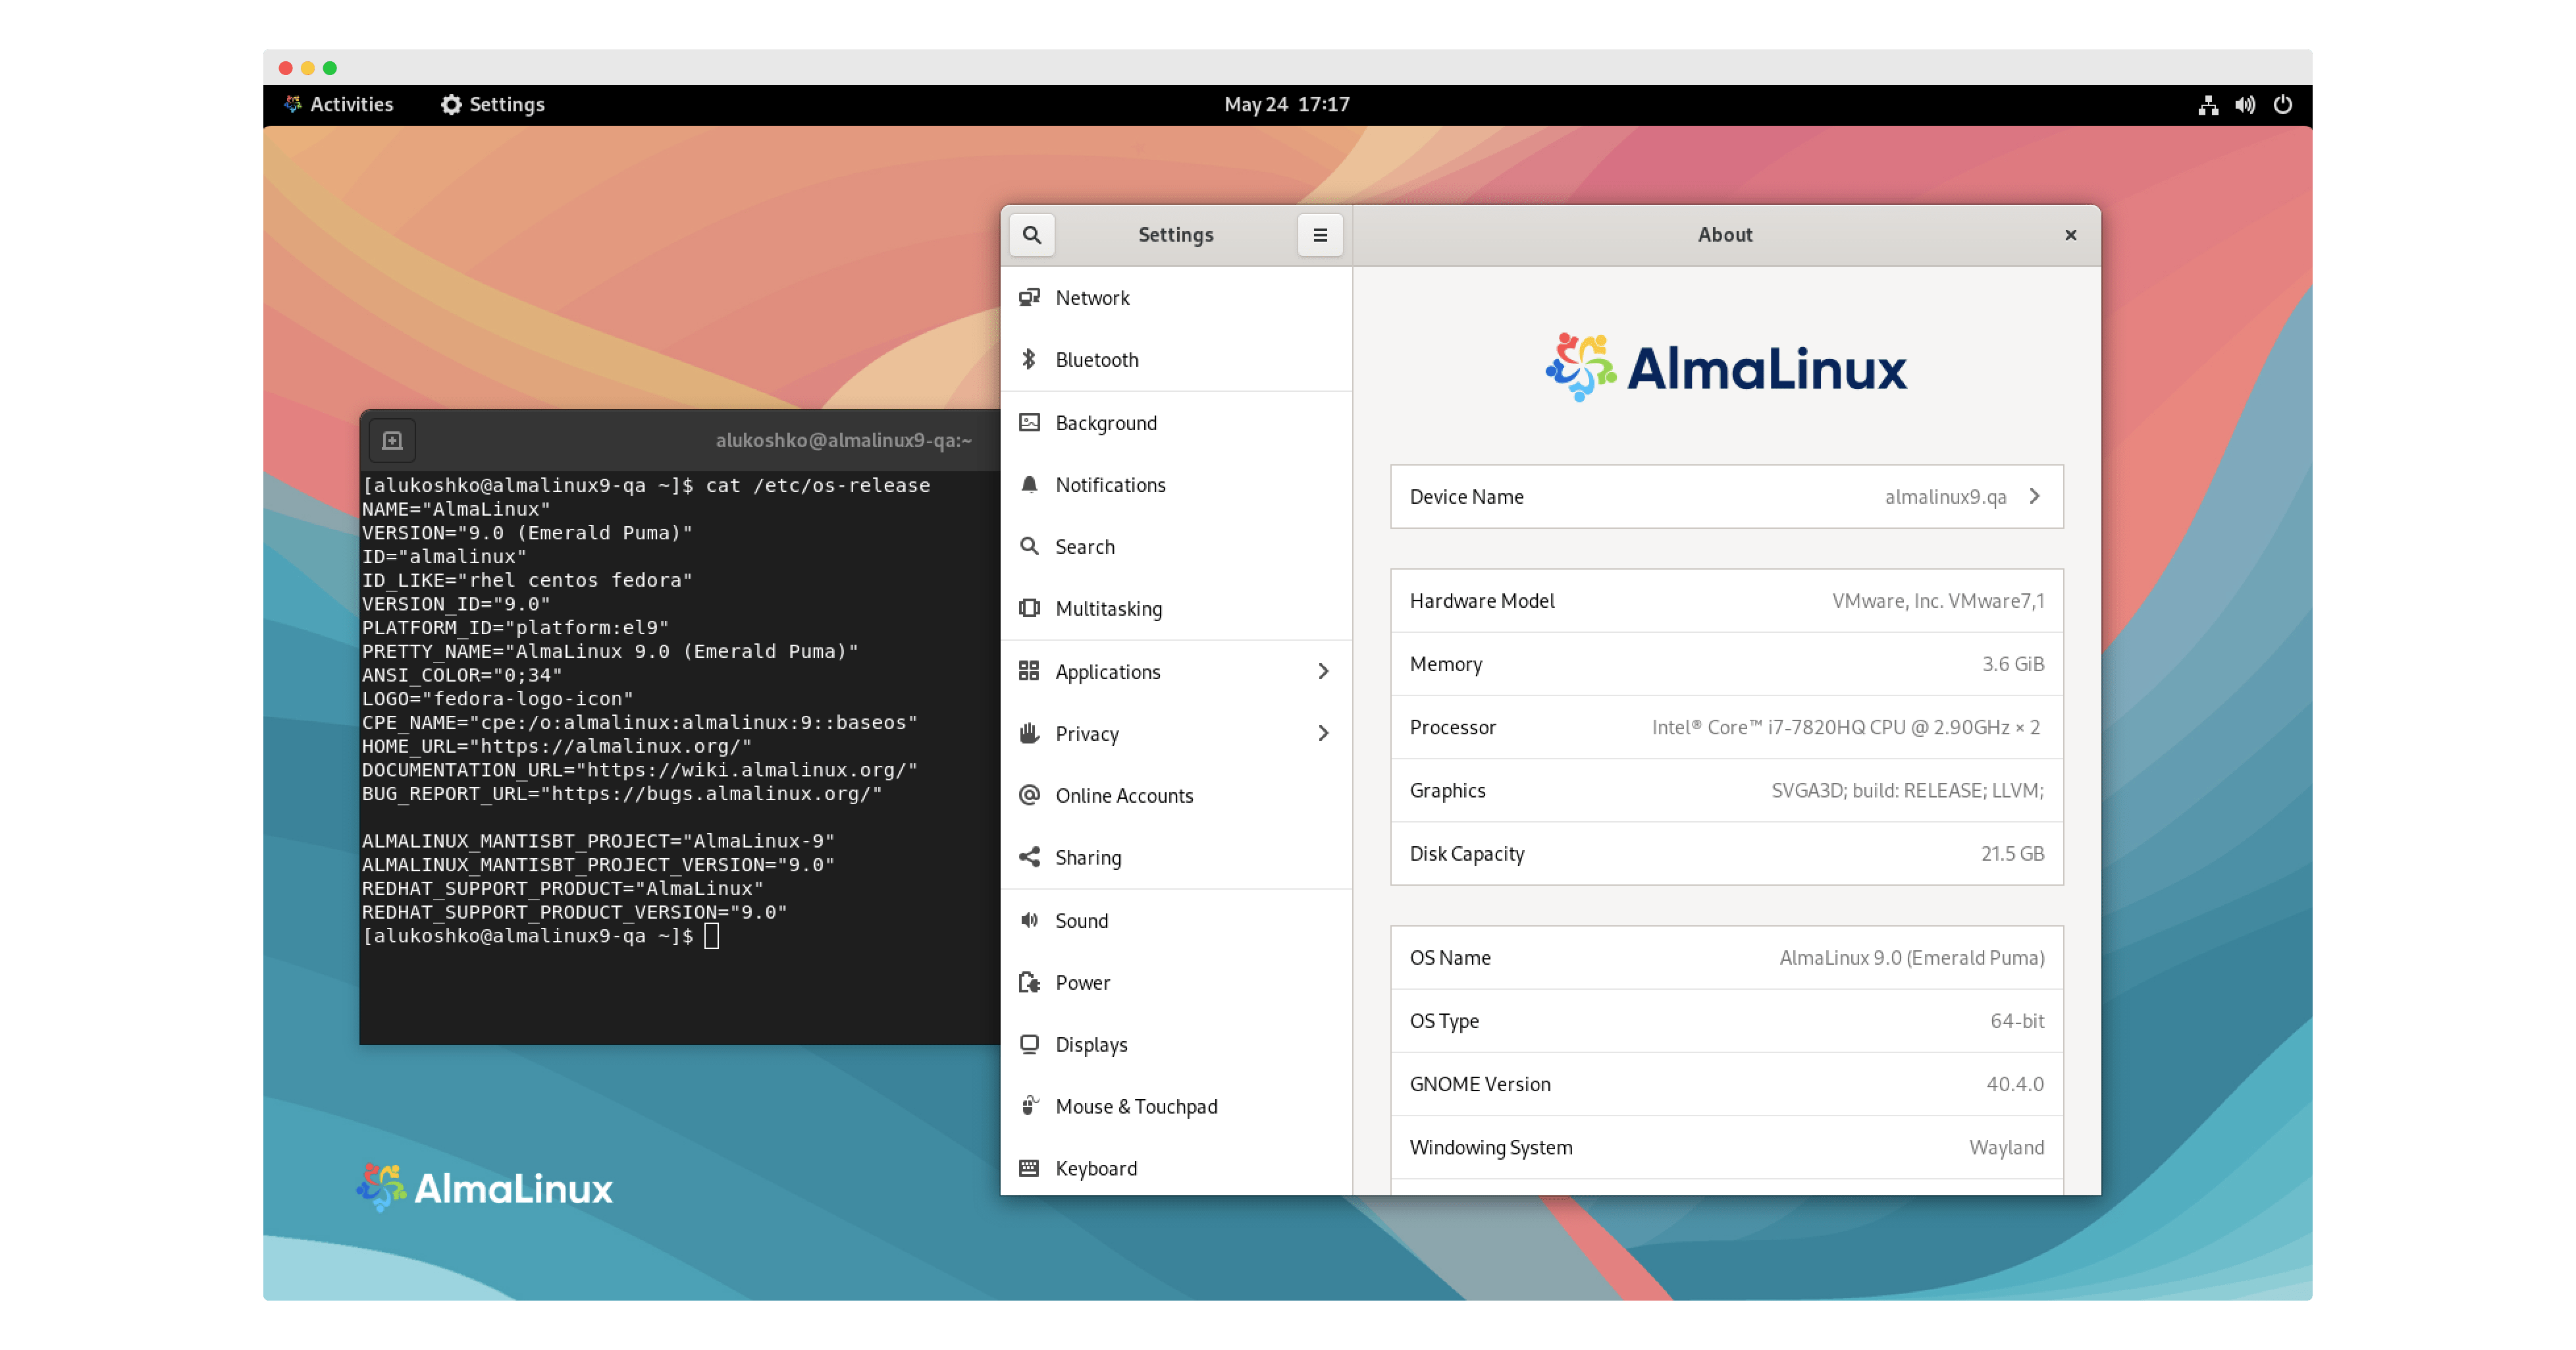Click the Privacy hand icon
Image resolution: width=2576 pixels, height=1350 pixels.
click(x=1029, y=733)
